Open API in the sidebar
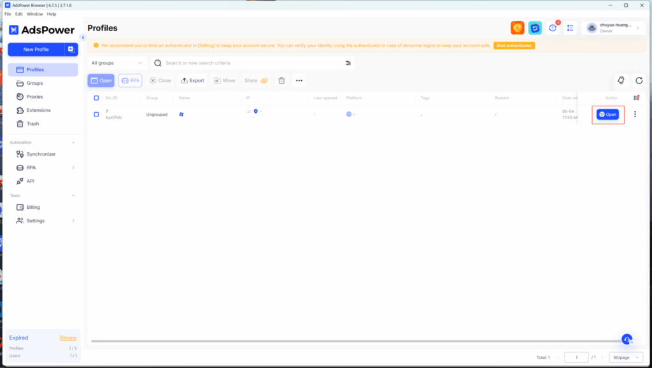The width and height of the screenshot is (652, 368). [x=43, y=181]
